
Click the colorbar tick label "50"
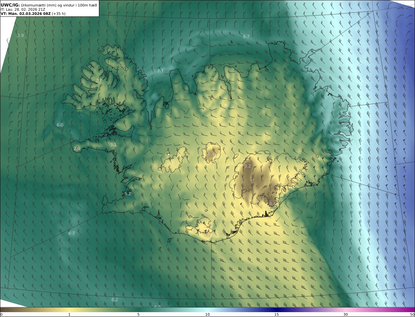[x=412, y=314]
